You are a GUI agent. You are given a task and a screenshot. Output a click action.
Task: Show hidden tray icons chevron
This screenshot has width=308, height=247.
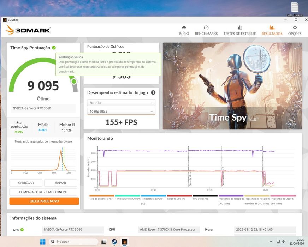click(271, 242)
